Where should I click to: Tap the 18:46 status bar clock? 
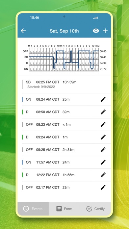tap(35, 18)
